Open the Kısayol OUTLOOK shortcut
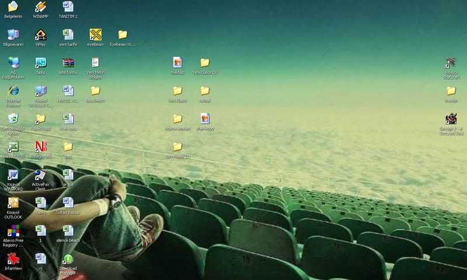Image resolution: width=467 pixels, height=280 pixels. tap(13, 203)
